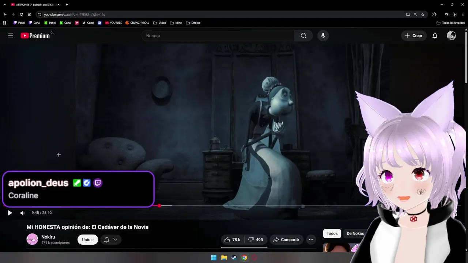The image size is (468, 263).
Task: Like the video with 78 k thumbs up
Action: point(232,240)
